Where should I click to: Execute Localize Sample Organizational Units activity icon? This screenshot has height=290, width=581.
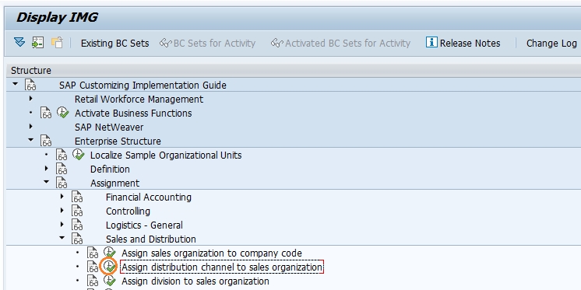[x=79, y=155]
